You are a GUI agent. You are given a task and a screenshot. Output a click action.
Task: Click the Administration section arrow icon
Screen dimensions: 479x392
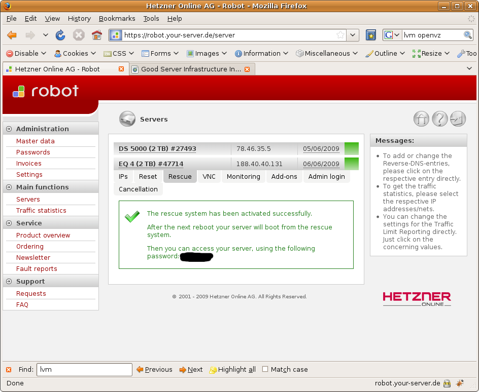[9, 129]
